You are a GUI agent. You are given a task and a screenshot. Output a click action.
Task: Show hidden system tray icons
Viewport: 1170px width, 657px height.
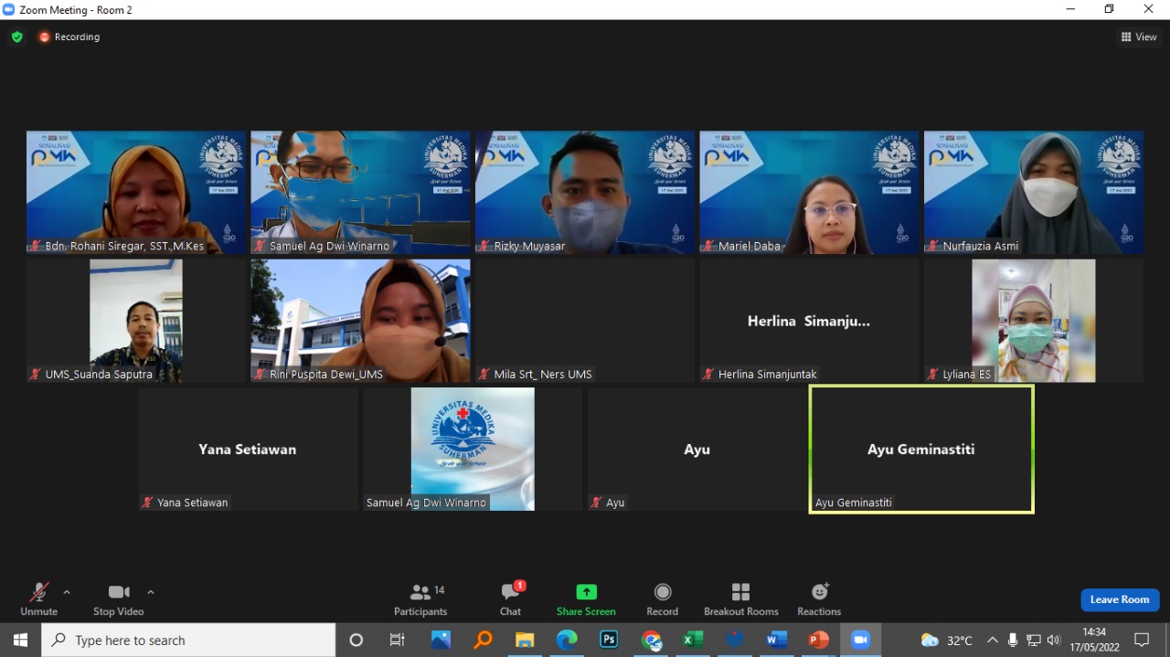click(992, 641)
